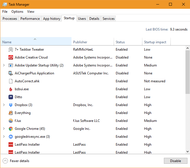Viewport: 190px width, 168px height.
Task: Click High impact in the Everything row
Action: [x=148, y=113]
